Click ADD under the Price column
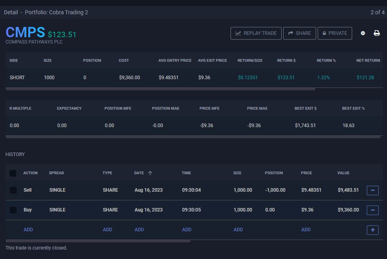Image resolution: width=387 pixels, height=259 pixels. click(306, 230)
